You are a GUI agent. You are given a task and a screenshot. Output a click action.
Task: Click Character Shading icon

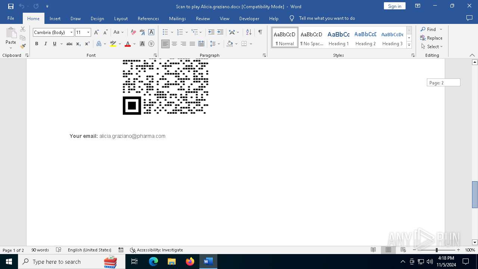coord(142,44)
